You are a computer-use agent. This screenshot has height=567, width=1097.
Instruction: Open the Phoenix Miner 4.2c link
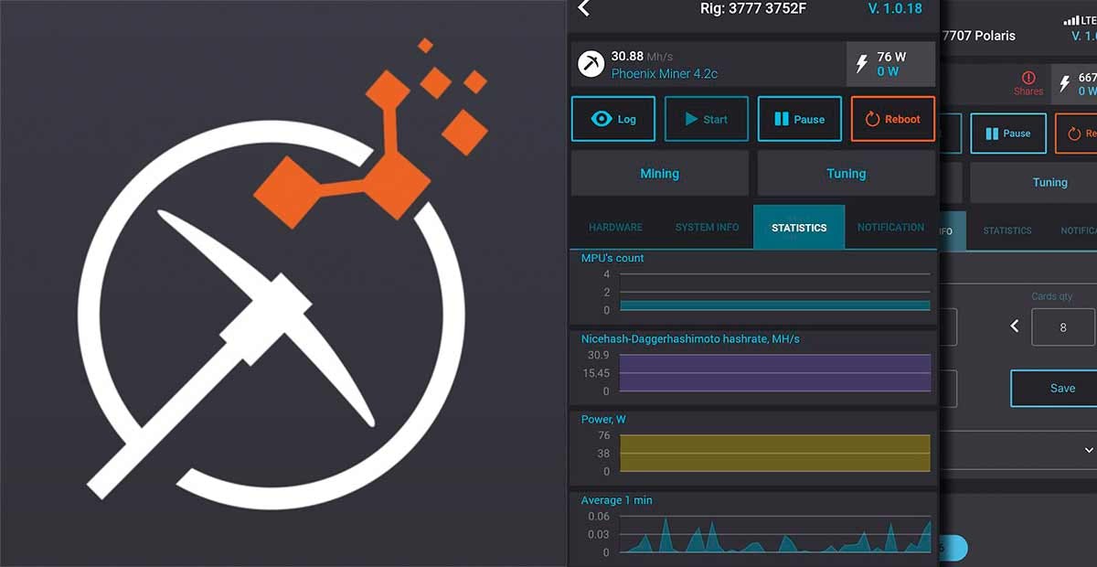[x=665, y=74]
